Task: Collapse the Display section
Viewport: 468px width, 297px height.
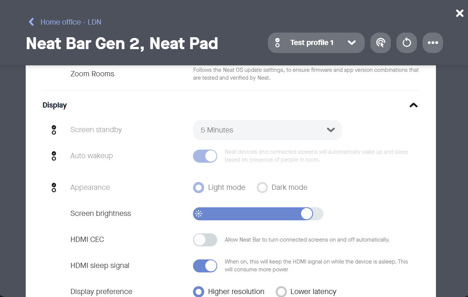Action: coord(413,105)
